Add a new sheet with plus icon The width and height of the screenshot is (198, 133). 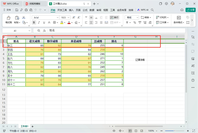click(34, 126)
